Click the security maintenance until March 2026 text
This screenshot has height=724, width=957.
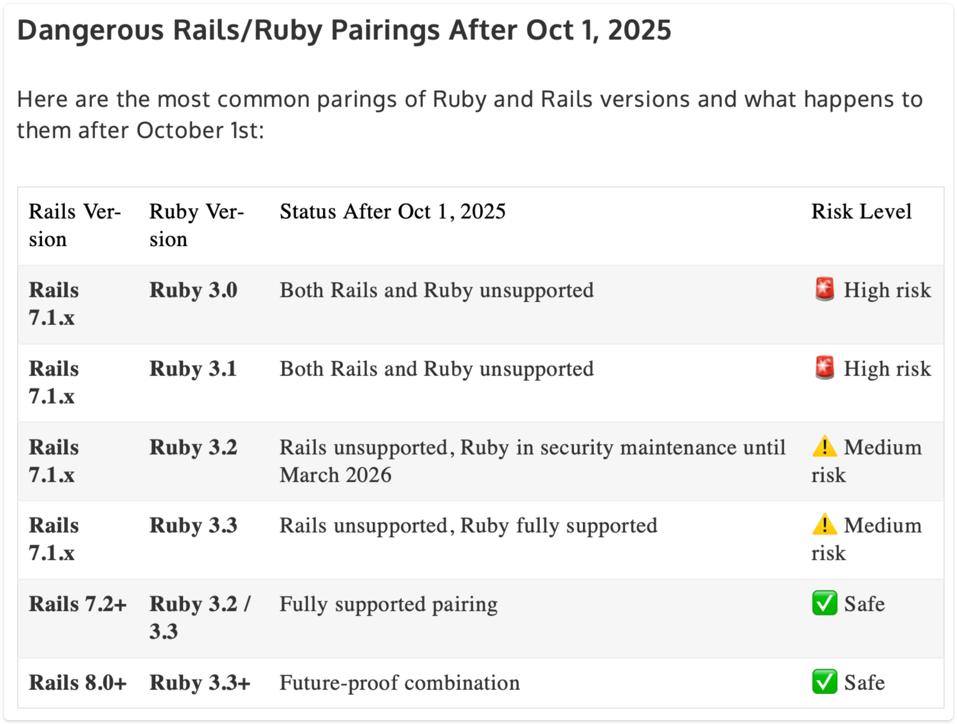532,461
